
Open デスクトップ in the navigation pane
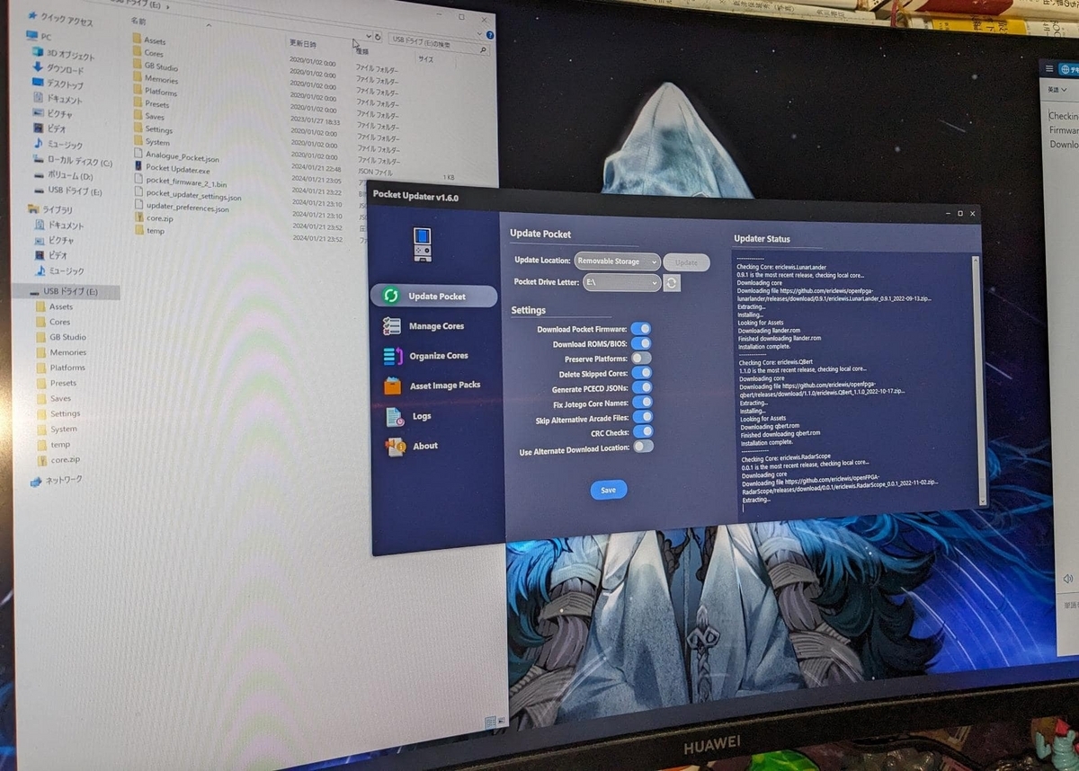(x=58, y=84)
